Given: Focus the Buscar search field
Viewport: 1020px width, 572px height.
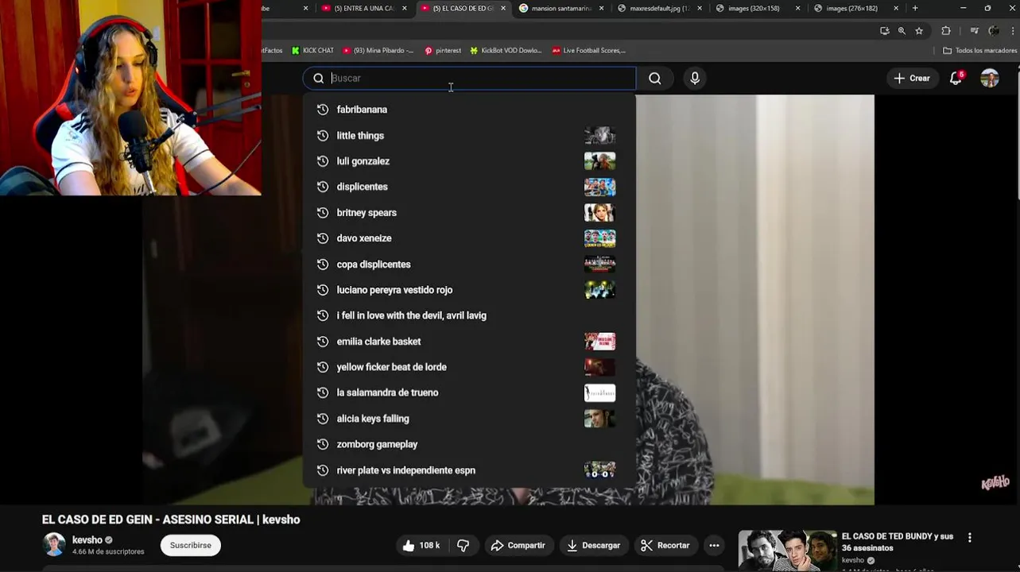Looking at the screenshot, I should 469,78.
